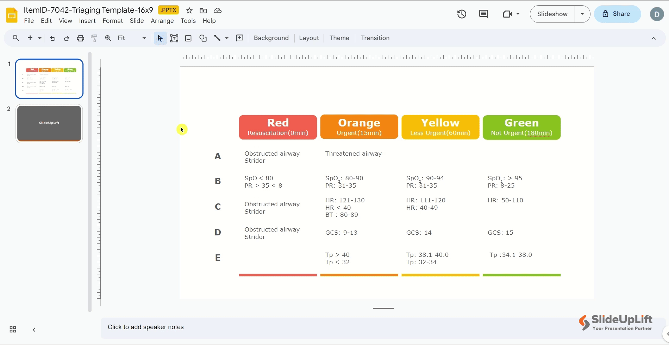The image size is (669, 345).
Task: Add a comment with the comment icon
Action: click(x=483, y=14)
